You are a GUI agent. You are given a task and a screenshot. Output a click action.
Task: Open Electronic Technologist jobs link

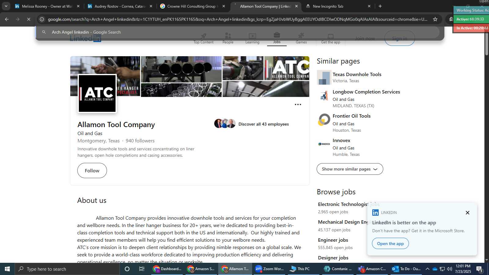coord(342,204)
